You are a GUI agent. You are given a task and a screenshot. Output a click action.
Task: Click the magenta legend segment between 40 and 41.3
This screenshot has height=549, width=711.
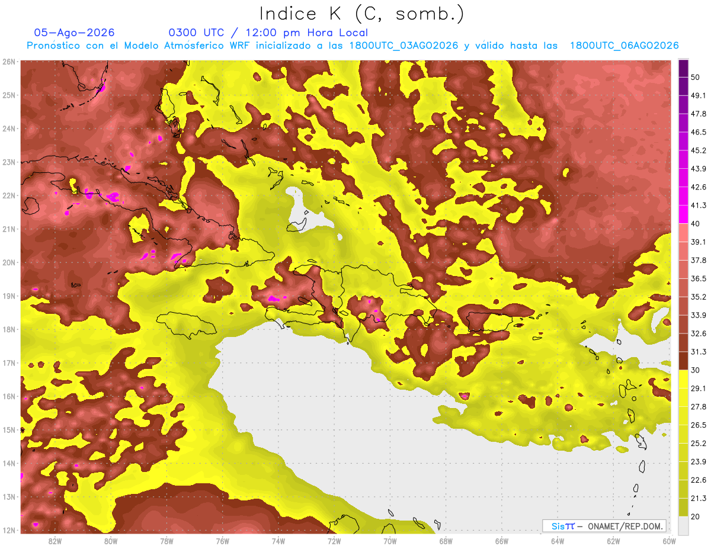pyautogui.click(x=683, y=214)
